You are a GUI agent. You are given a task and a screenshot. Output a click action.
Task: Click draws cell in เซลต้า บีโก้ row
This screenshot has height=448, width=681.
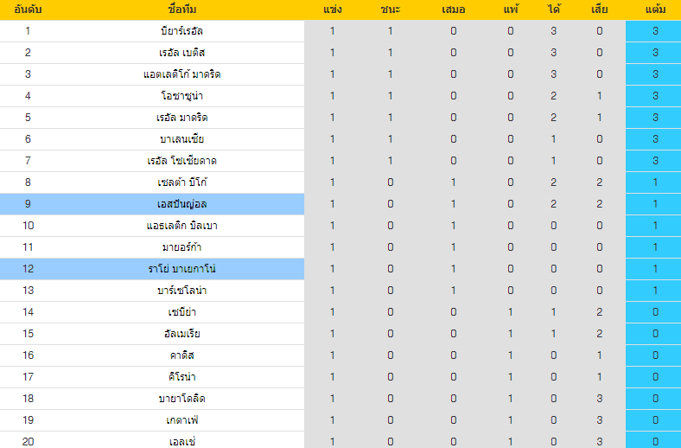(453, 182)
